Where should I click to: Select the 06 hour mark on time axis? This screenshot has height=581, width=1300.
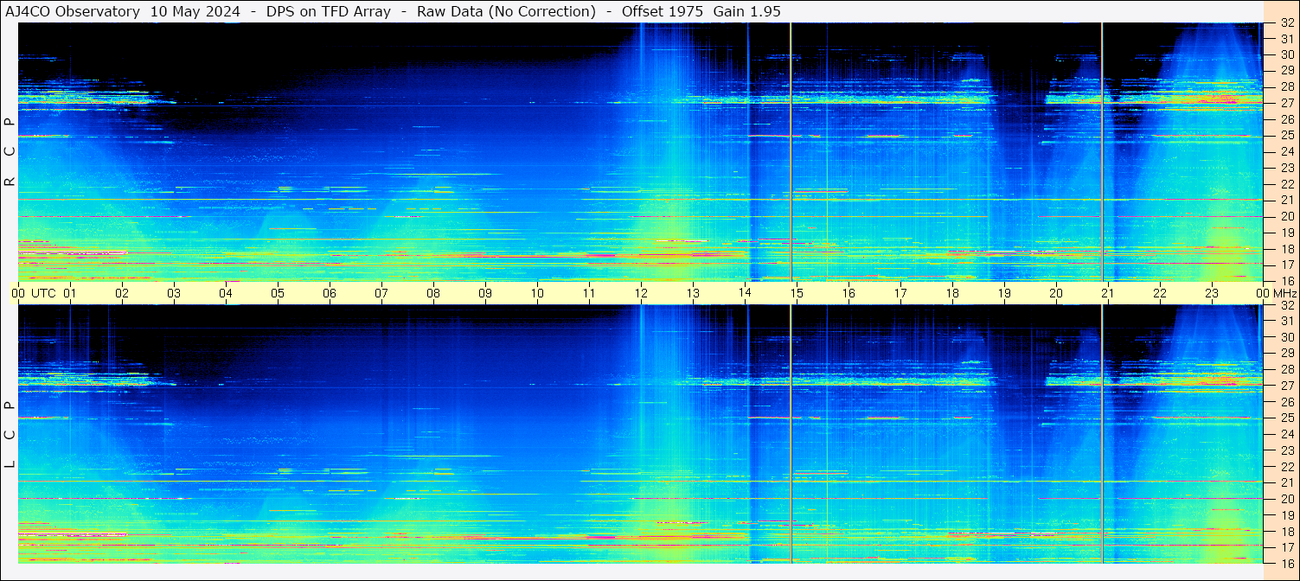[330, 293]
